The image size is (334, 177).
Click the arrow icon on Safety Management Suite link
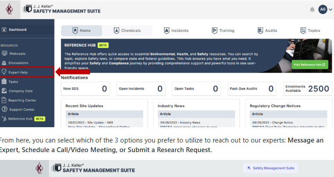(249, 168)
